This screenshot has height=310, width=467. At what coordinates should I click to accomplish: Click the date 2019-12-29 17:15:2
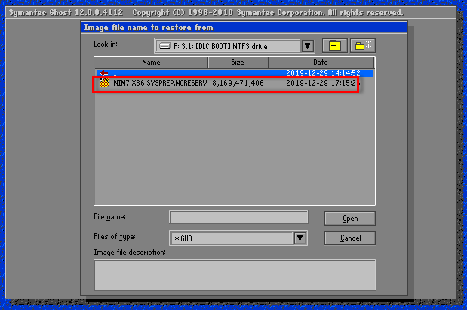pyautogui.click(x=321, y=84)
